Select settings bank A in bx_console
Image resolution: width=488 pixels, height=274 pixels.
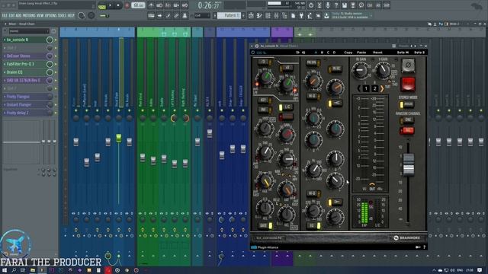pos(316,53)
